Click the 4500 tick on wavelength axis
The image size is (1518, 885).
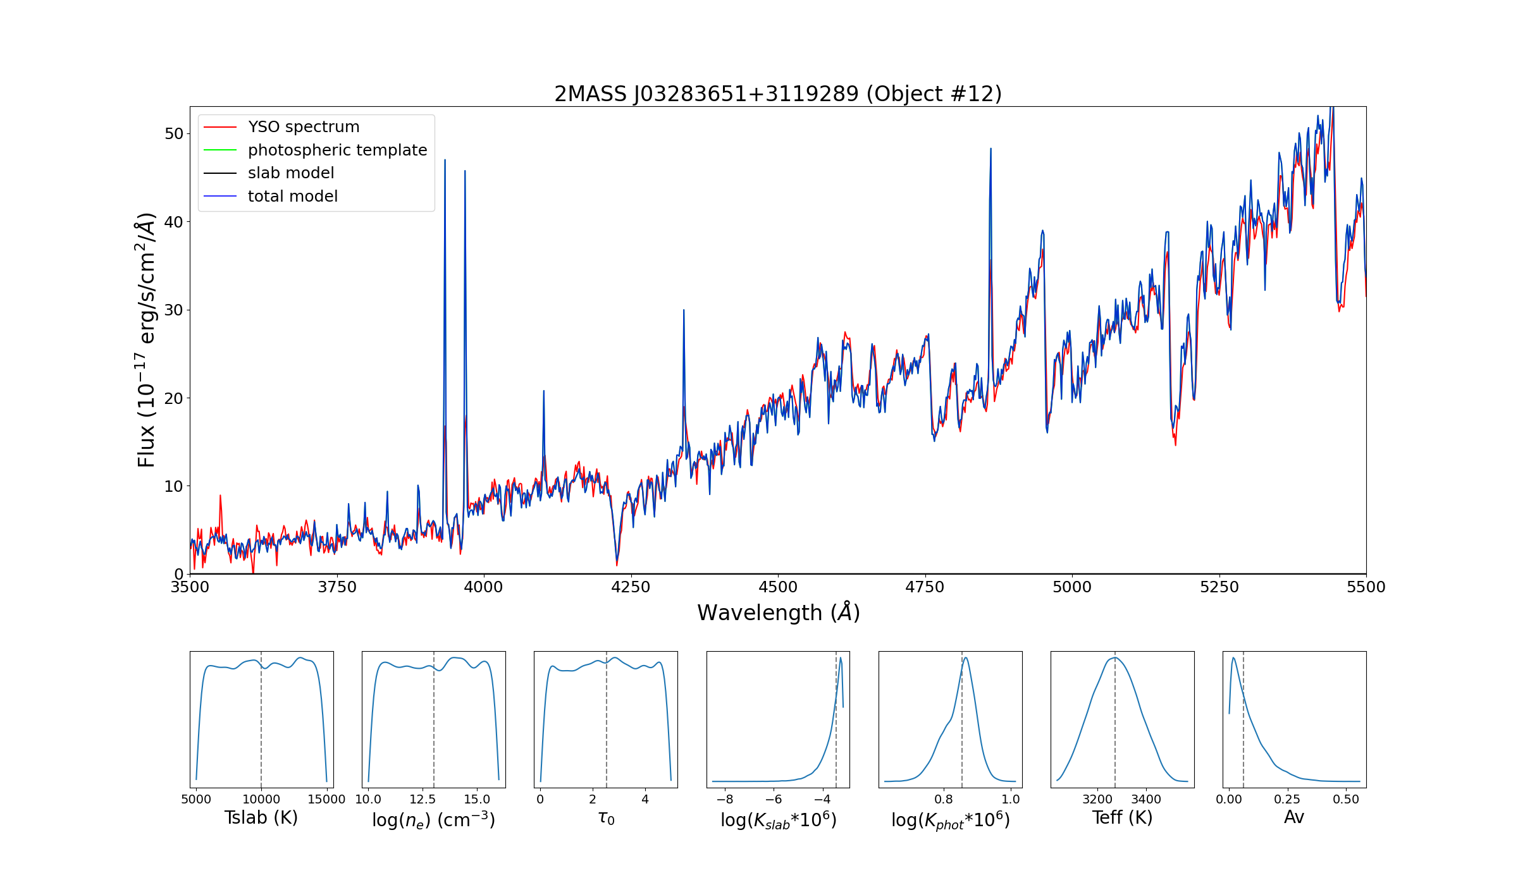(x=778, y=587)
